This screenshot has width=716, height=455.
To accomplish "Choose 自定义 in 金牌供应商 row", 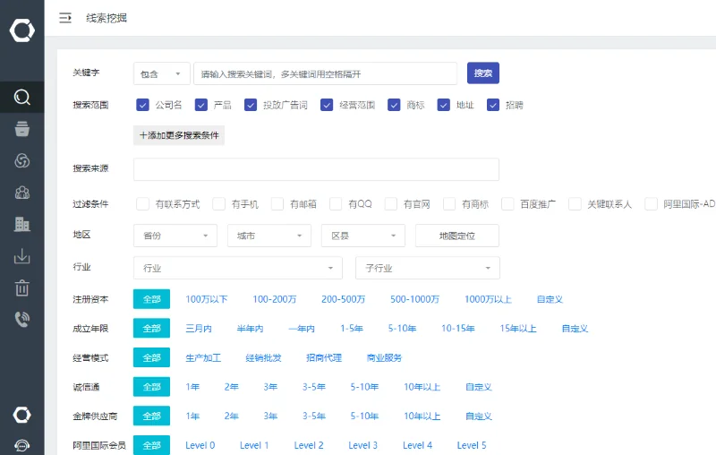I will (479, 416).
